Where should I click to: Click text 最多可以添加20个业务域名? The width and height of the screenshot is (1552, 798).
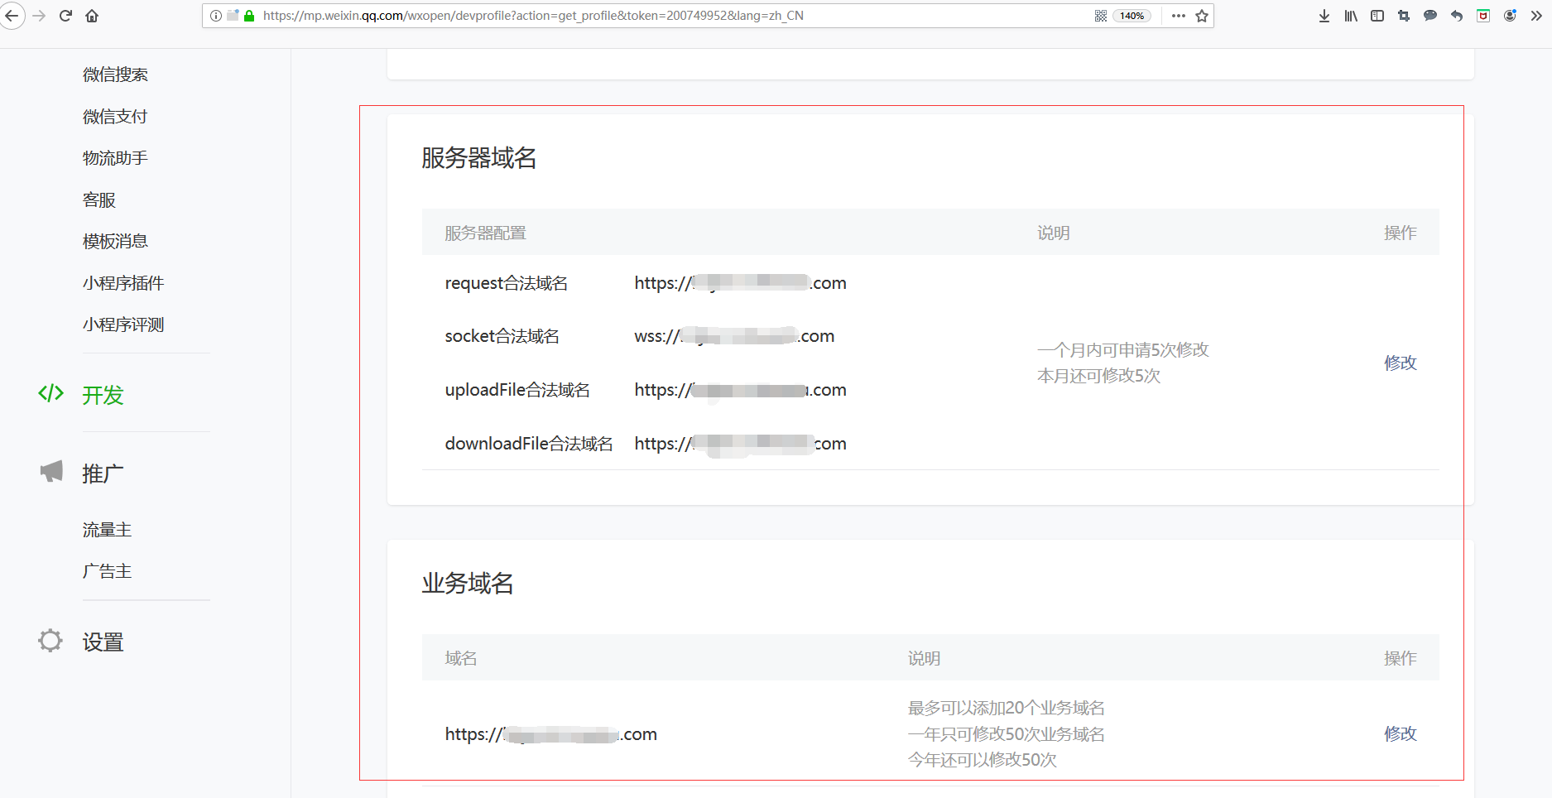tap(1007, 708)
